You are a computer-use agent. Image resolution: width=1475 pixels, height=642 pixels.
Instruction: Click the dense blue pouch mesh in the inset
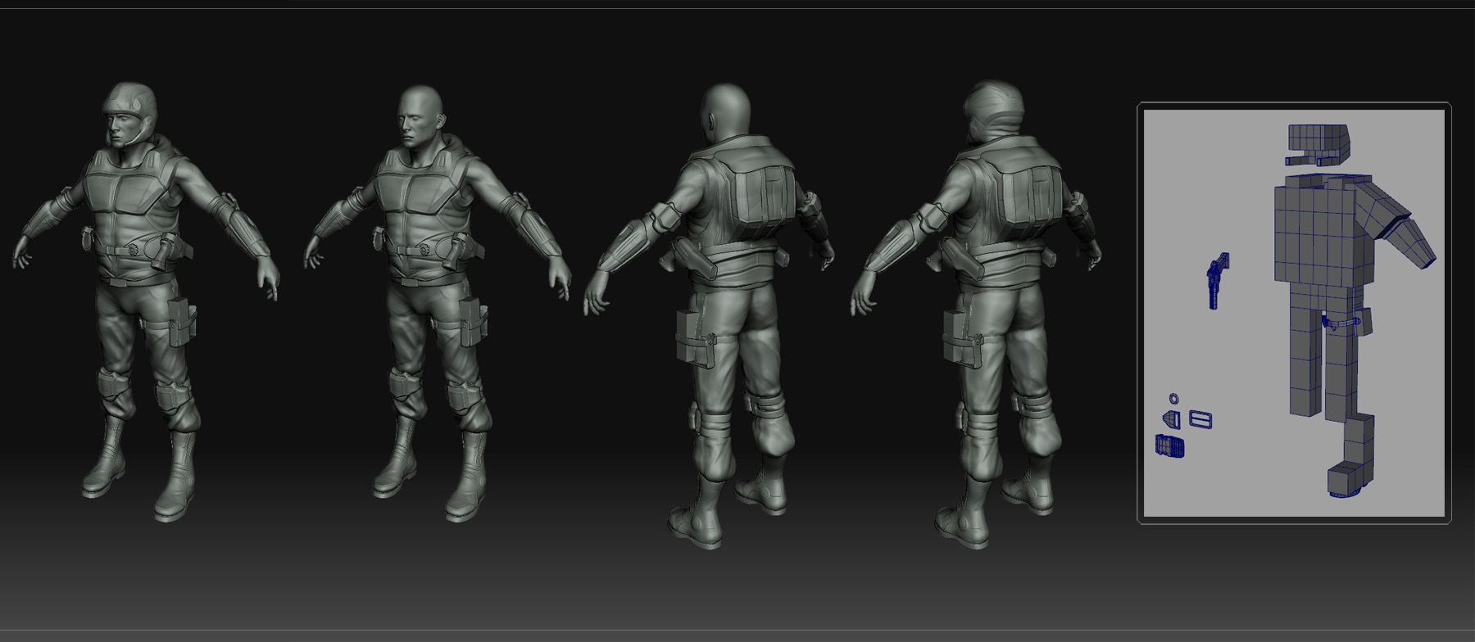point(1169,446)
